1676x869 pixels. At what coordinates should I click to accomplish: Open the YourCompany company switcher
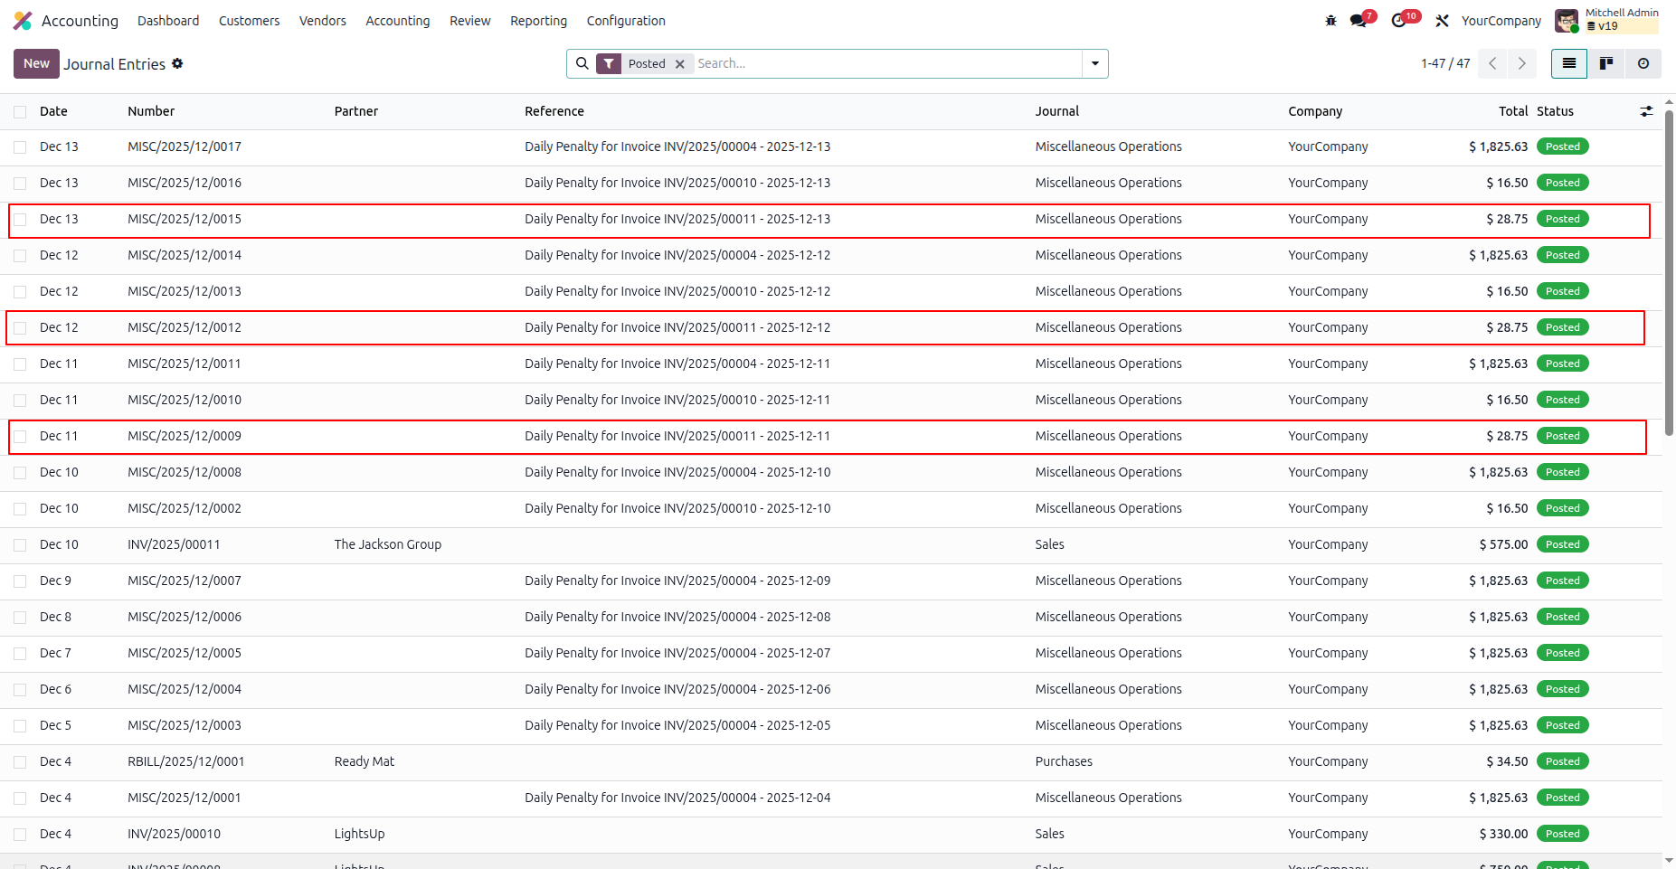pos(1501,21)
